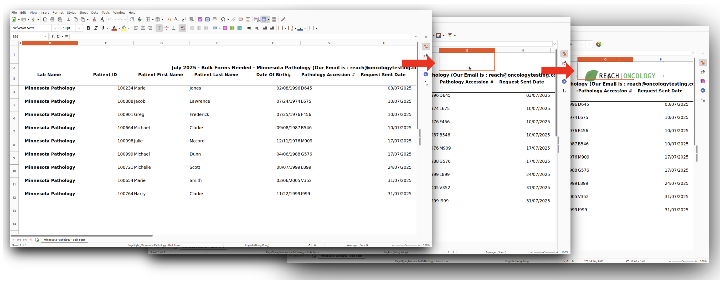
Task: Clear direct formatting icon
Action: (102, 19)
